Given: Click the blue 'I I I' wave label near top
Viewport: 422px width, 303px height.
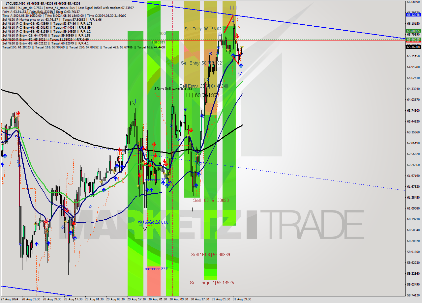Looking at the screenshot, I should [233, 7].
